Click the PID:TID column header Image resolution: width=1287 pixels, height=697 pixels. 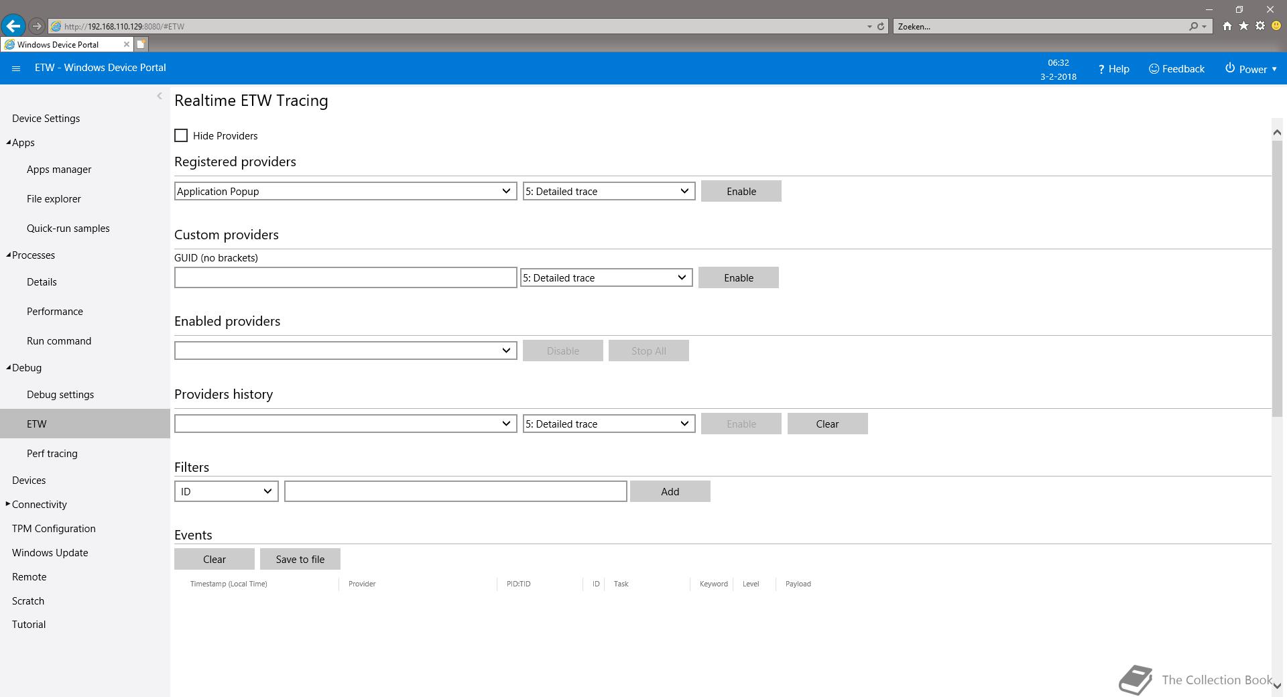[518, 584]
